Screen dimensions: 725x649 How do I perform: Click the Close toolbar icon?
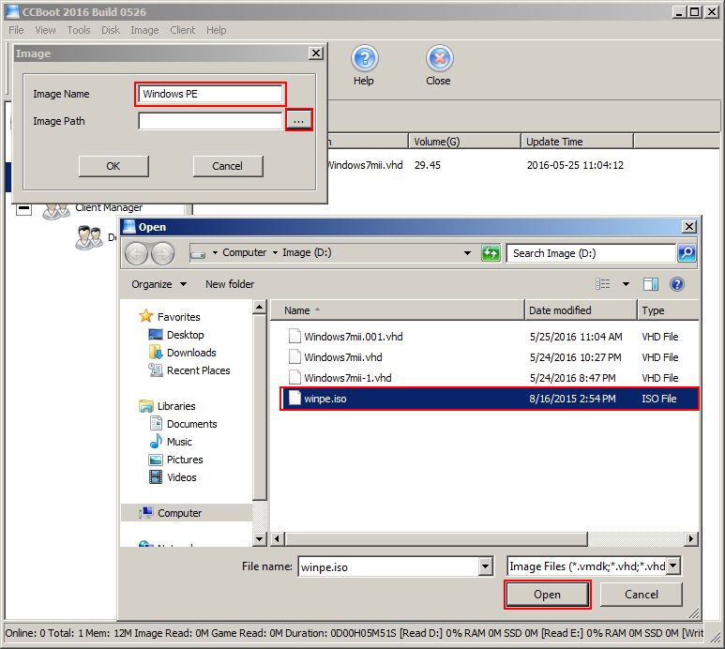[x=439, y=59]
